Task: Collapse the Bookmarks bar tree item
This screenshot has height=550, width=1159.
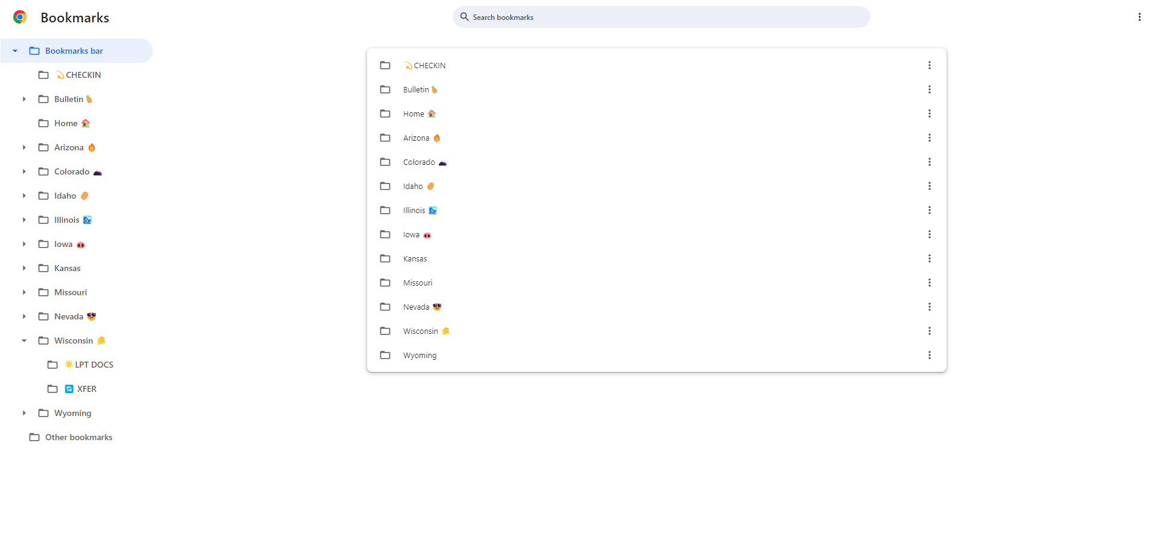Action: [14, 51]
